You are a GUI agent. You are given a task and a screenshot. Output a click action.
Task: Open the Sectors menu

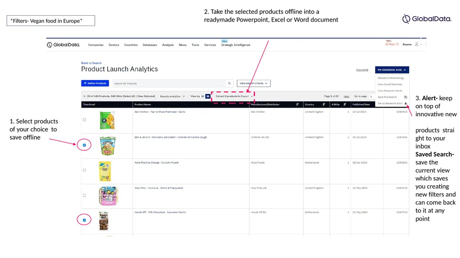pyautogui.click(x=114, y=45)
